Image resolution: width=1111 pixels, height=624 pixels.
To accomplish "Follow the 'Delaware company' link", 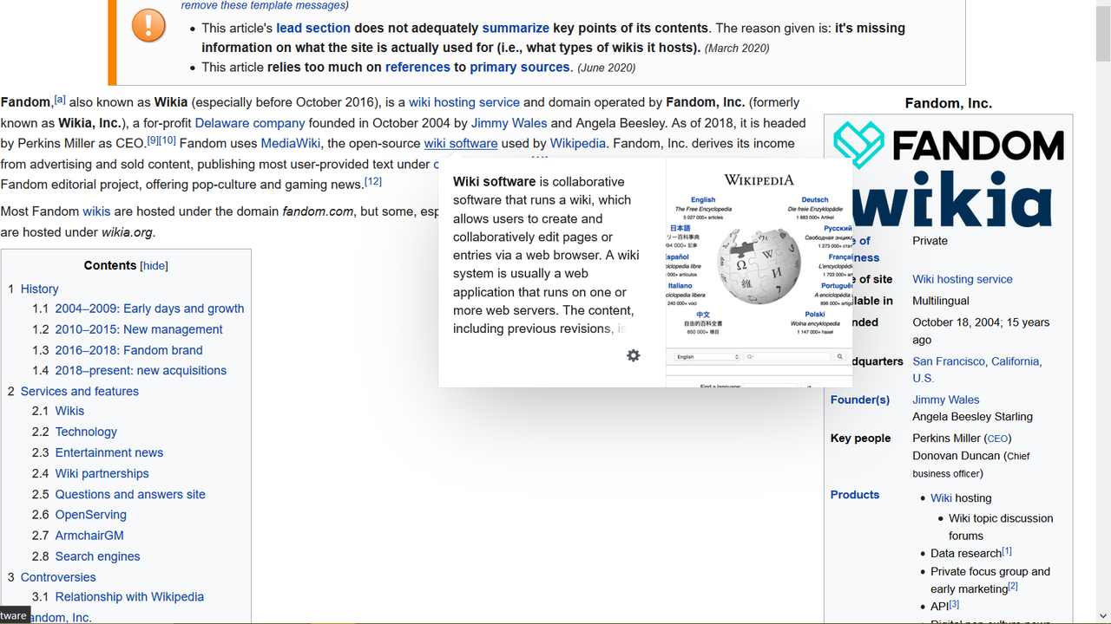I will tap(250, 123).
